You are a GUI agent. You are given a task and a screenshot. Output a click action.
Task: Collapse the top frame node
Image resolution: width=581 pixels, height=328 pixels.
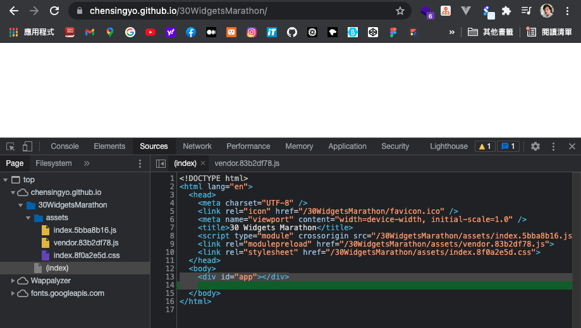point(5,180)
